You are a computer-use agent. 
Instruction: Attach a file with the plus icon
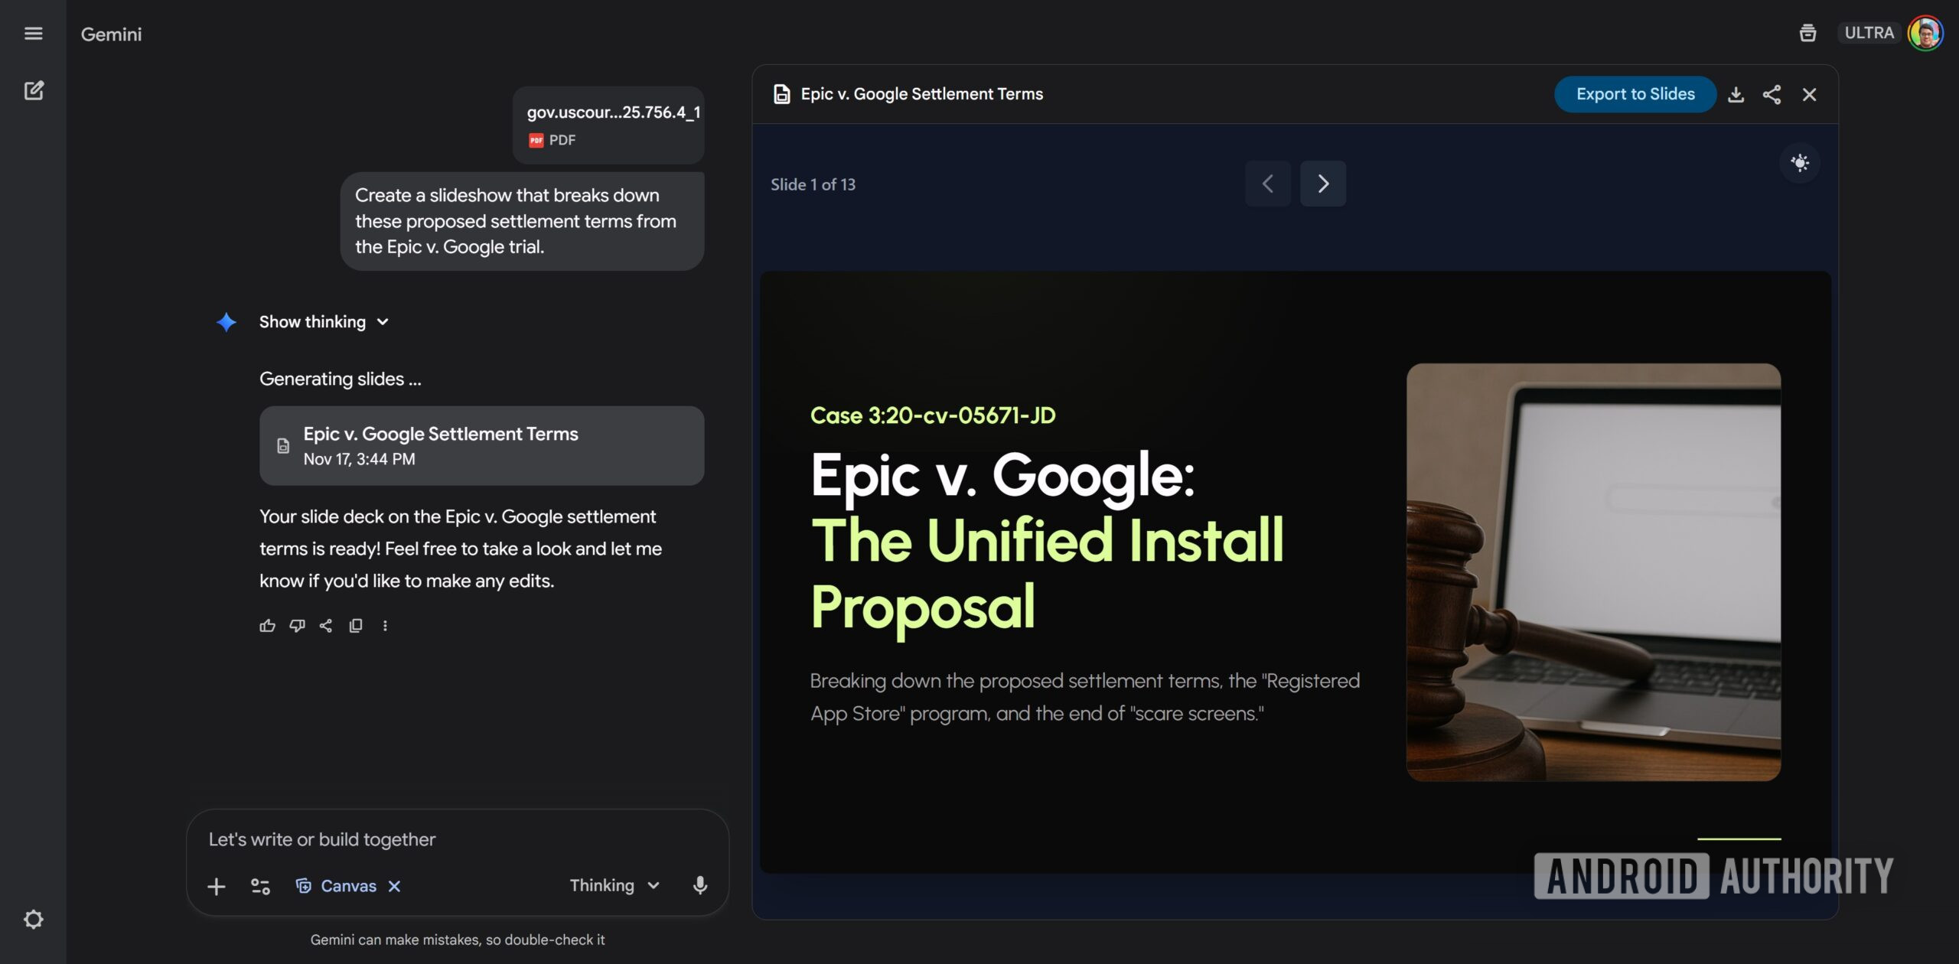tap(217, 885)
